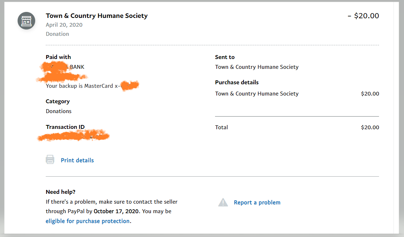
Task: Click the merchant storefront icon
Action: point(26,21)
